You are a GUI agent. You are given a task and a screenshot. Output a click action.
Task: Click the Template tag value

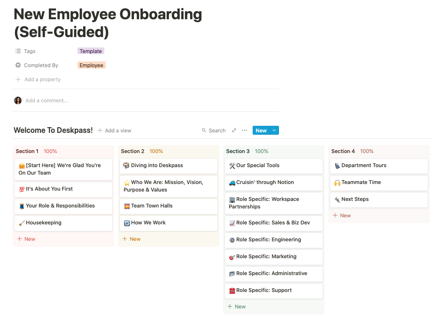[x=91, y=51]
